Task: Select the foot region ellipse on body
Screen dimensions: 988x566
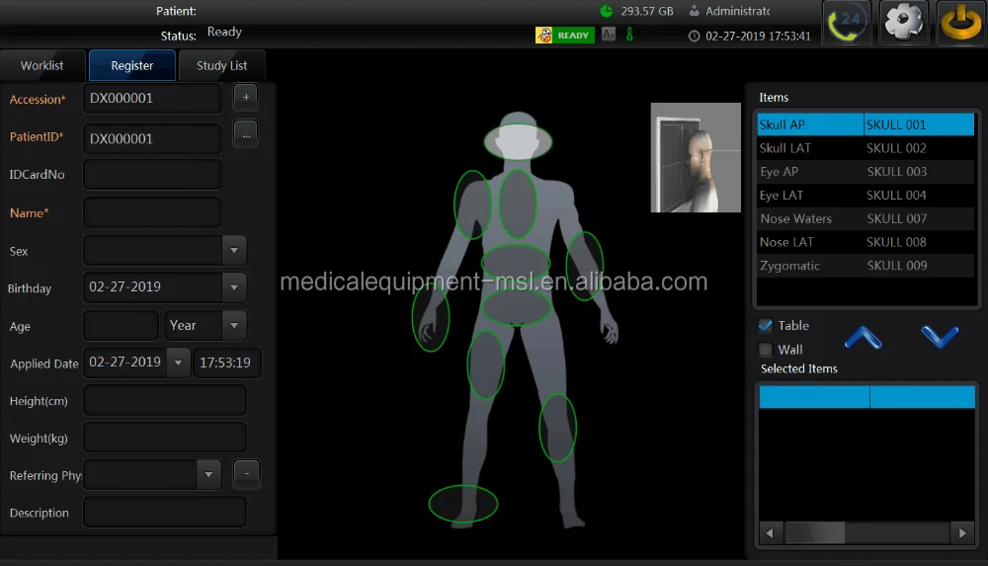Action: pyautogui.click(x=462, y=503)
